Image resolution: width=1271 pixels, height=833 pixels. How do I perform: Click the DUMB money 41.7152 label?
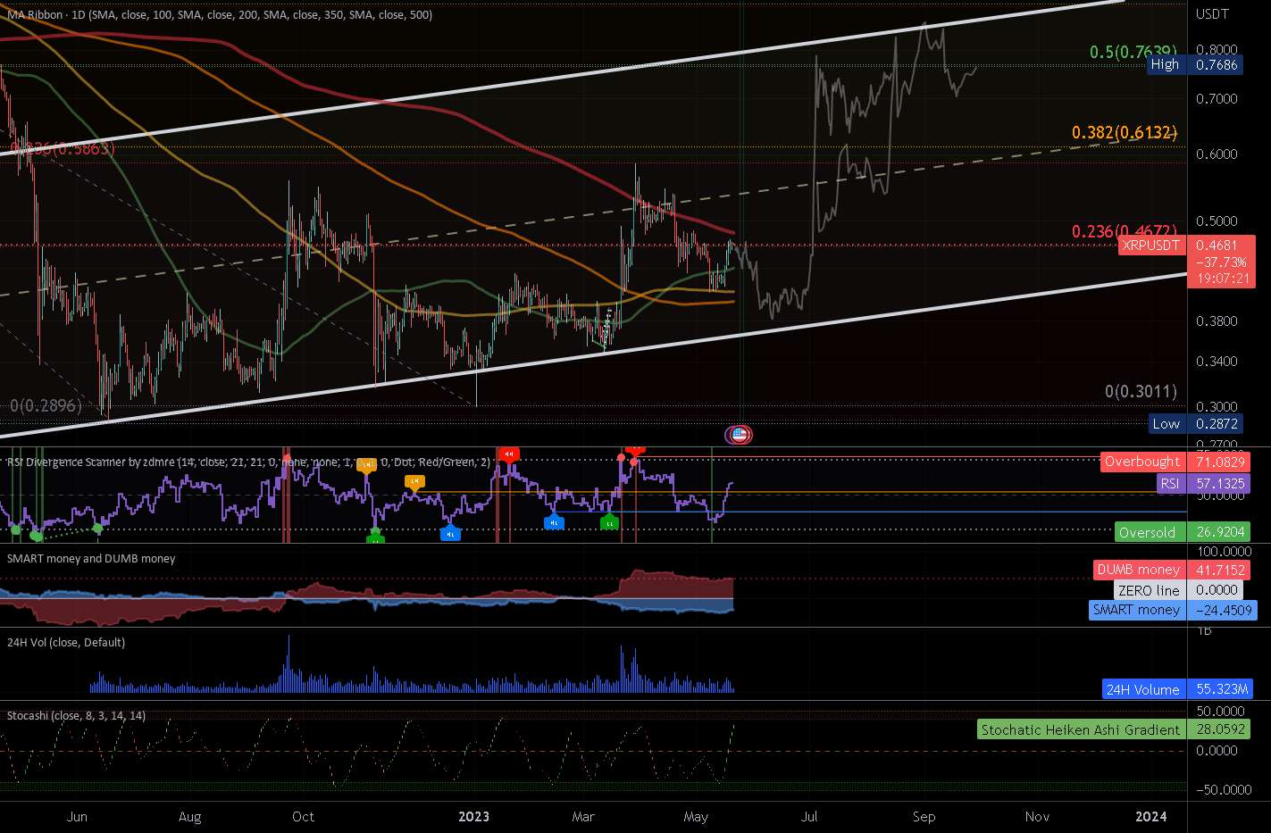click(1170, 570)
